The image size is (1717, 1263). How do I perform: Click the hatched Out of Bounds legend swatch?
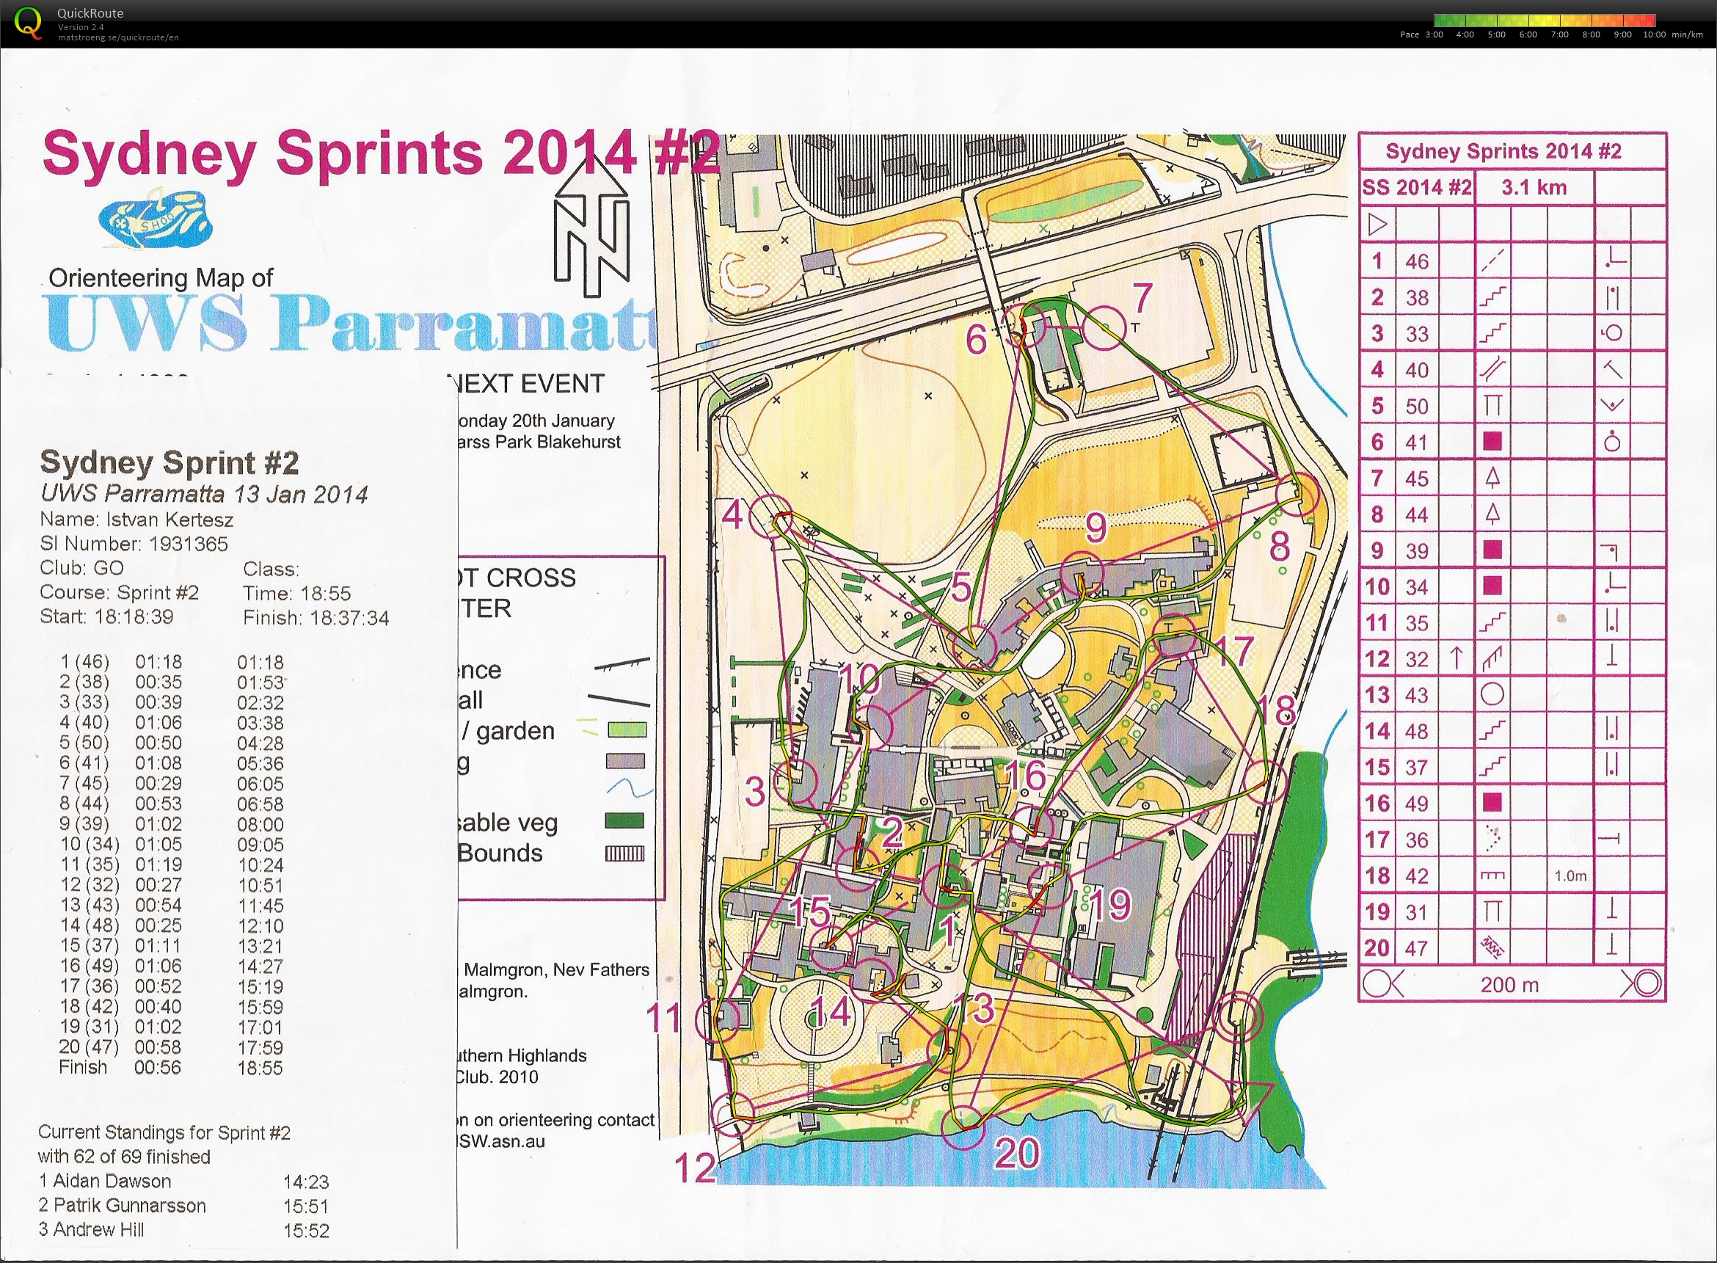coord(624,853)
